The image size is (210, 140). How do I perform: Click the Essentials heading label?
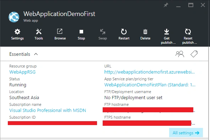(20, 54)
